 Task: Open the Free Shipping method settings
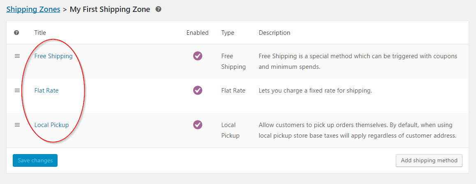click(x=53, y=56)
